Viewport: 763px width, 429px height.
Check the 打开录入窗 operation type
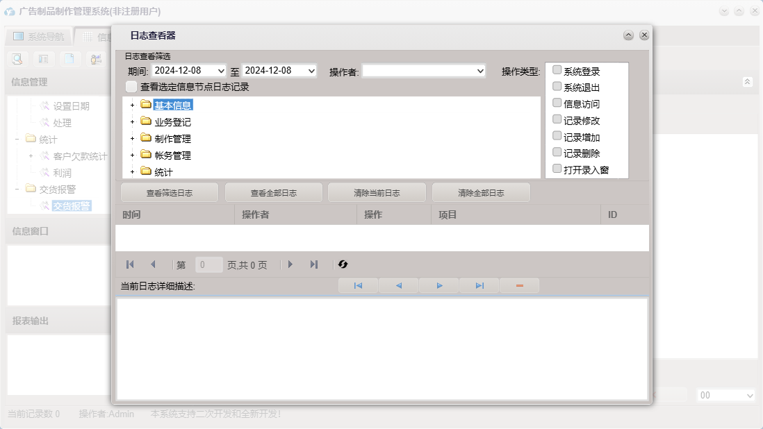click(557, 169)
